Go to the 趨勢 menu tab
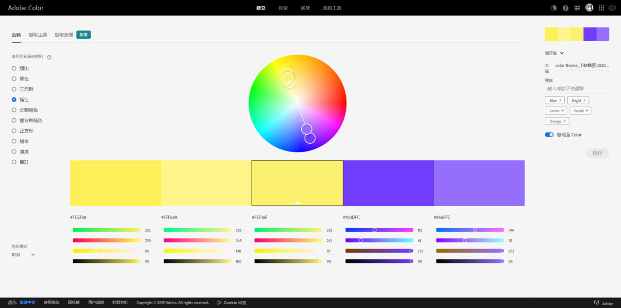Image resolution: width=621 pixels, height=308 pixels. (x=305, y=8)
